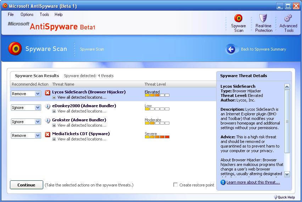Select the Lycos SideSearch (Browser Hijacker) row

click(113, 94)
